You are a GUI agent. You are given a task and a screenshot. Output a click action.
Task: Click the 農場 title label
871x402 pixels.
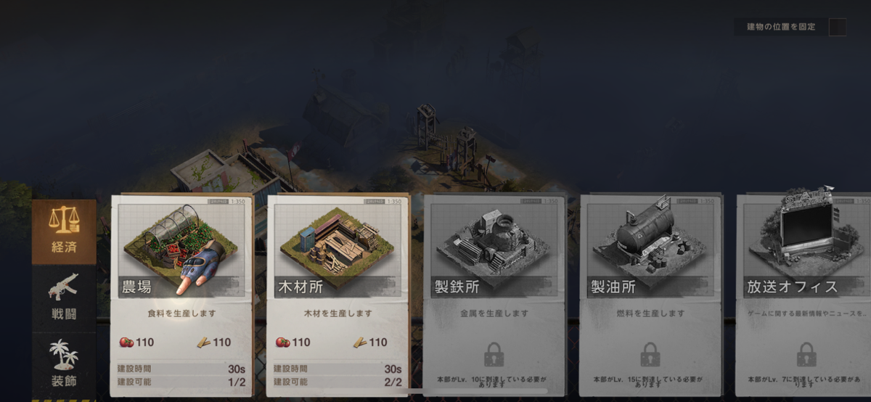click(x=136, y=287)
